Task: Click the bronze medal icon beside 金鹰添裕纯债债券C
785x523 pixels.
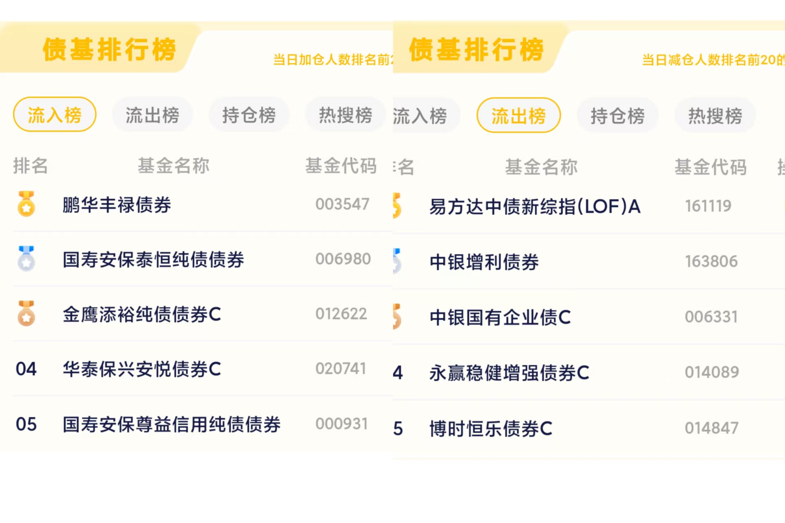Action: [x=26, y=313]
